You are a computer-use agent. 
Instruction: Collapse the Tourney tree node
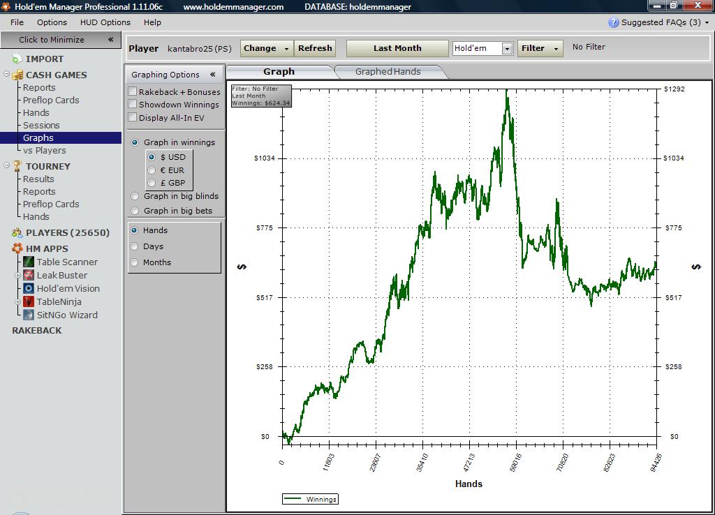[7, 165]
